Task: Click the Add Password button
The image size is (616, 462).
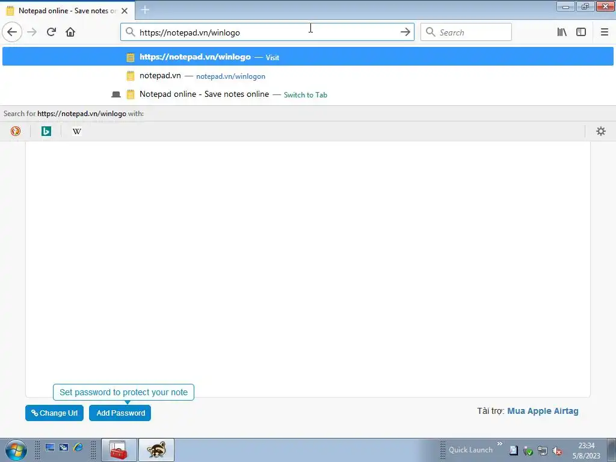Action: [120, 413]
